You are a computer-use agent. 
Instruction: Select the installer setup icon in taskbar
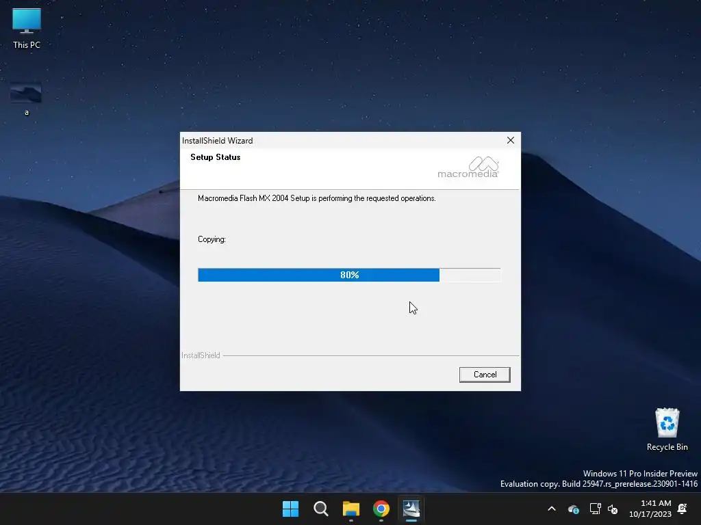[x=411, y=509]
